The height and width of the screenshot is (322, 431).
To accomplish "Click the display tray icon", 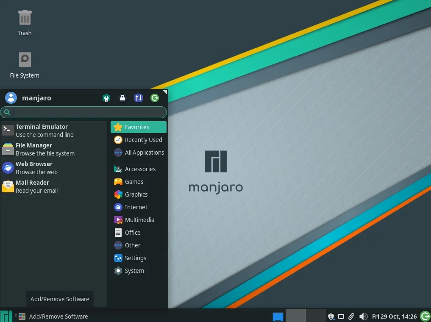I will [341, 316].
